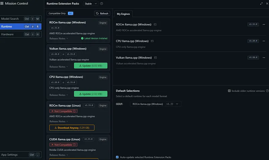
Task: Click the Not Compatible info icon on CUDA Linux
Action: click(74, 145)
